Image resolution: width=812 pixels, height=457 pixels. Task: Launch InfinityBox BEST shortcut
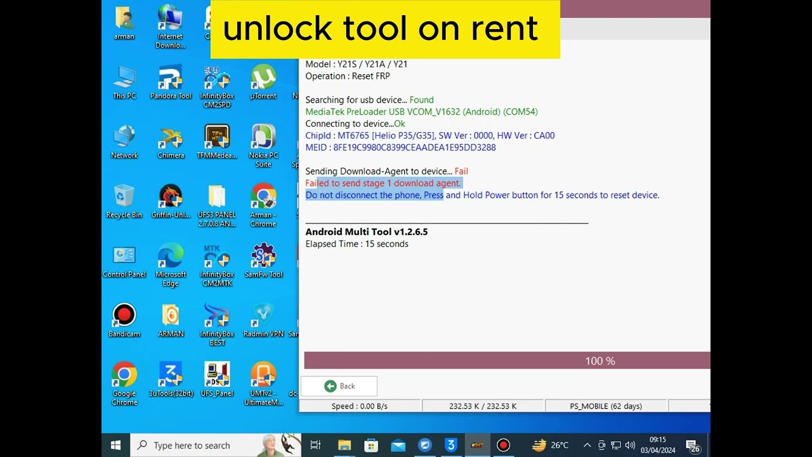coord(217,325)
